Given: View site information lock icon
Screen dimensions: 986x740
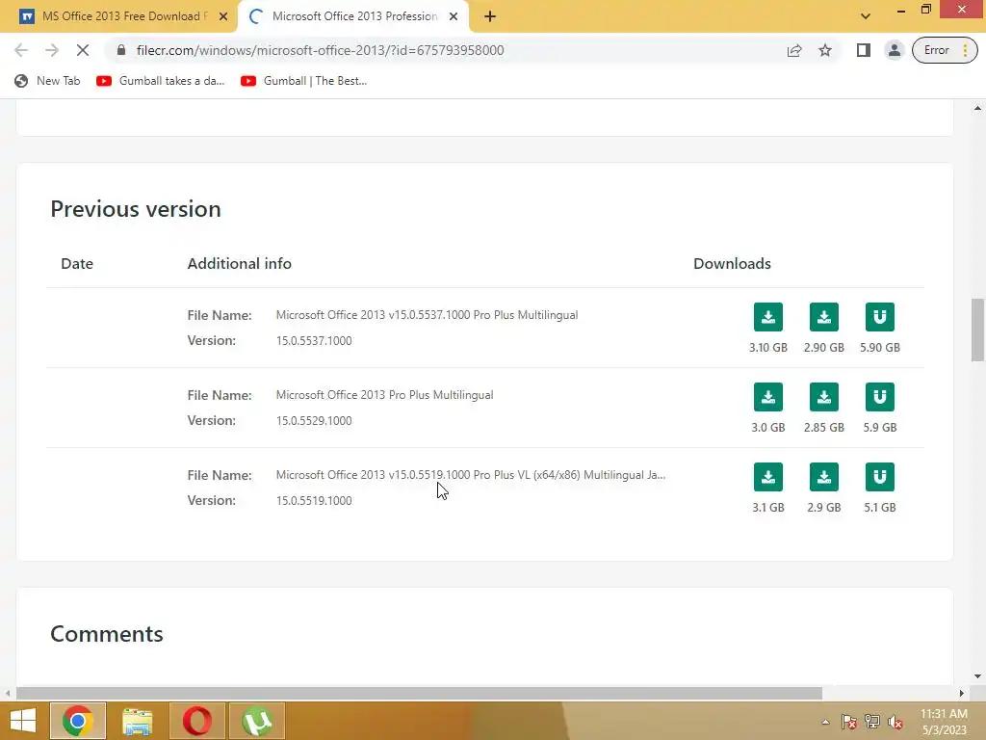Looking at the screenshot, I should 121,50.
